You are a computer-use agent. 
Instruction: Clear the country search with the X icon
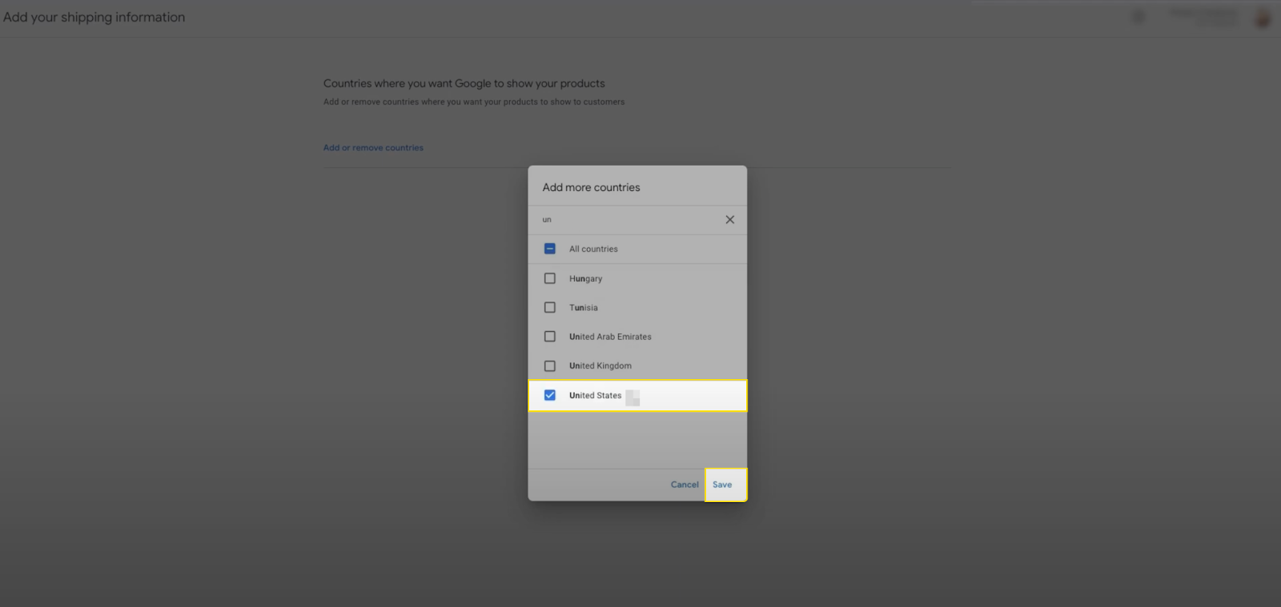[x=729, y=219]
